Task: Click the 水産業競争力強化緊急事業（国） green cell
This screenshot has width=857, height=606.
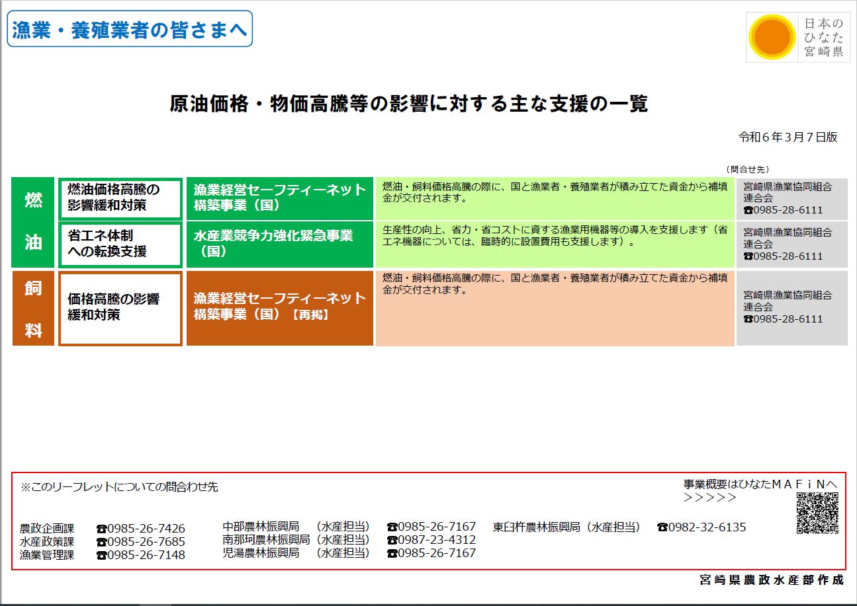Action: point(279,244)
